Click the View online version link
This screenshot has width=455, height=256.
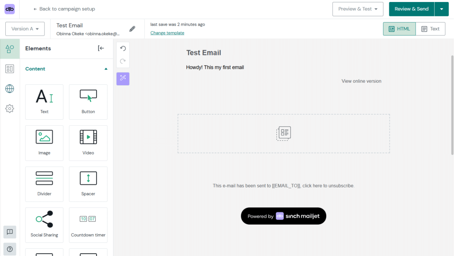click(x=361, y=81)
